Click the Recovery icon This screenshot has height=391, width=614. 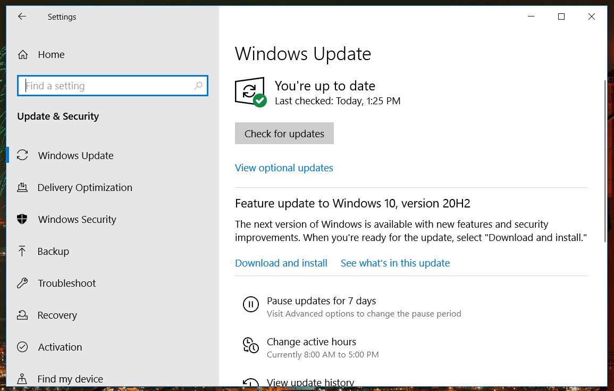(22, 315)
